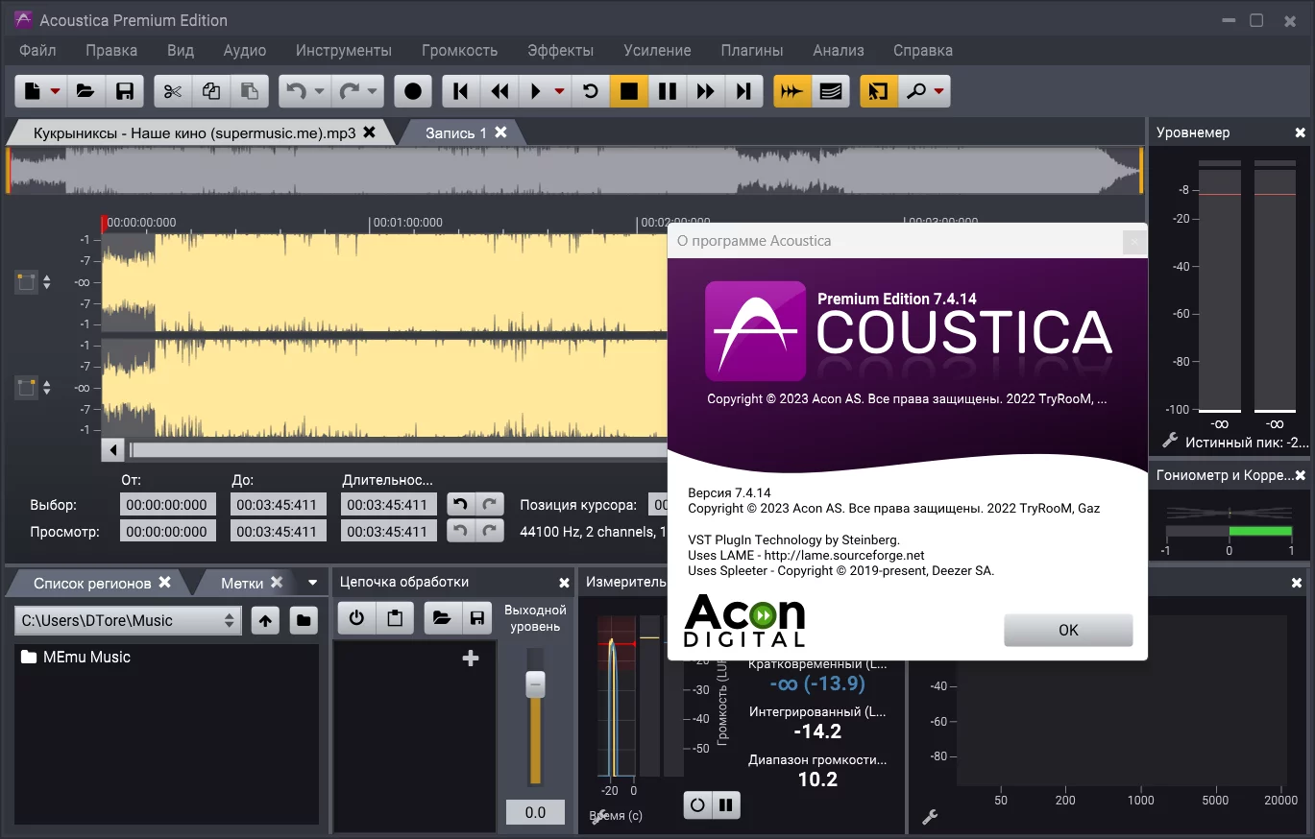Click the Undo arrow icon
1315x839 pixels.
click(296, 91)
